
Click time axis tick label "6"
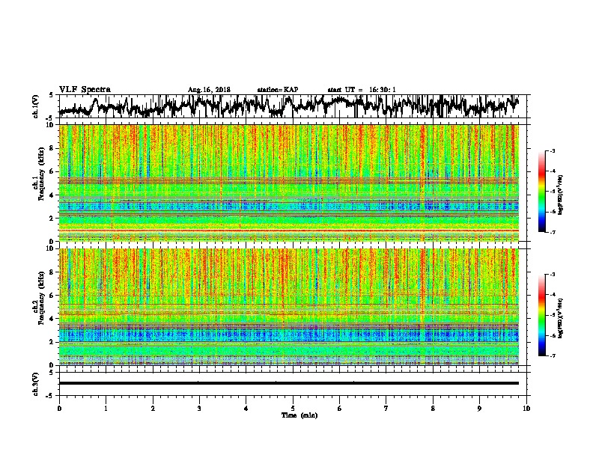(x=340, y=409)
